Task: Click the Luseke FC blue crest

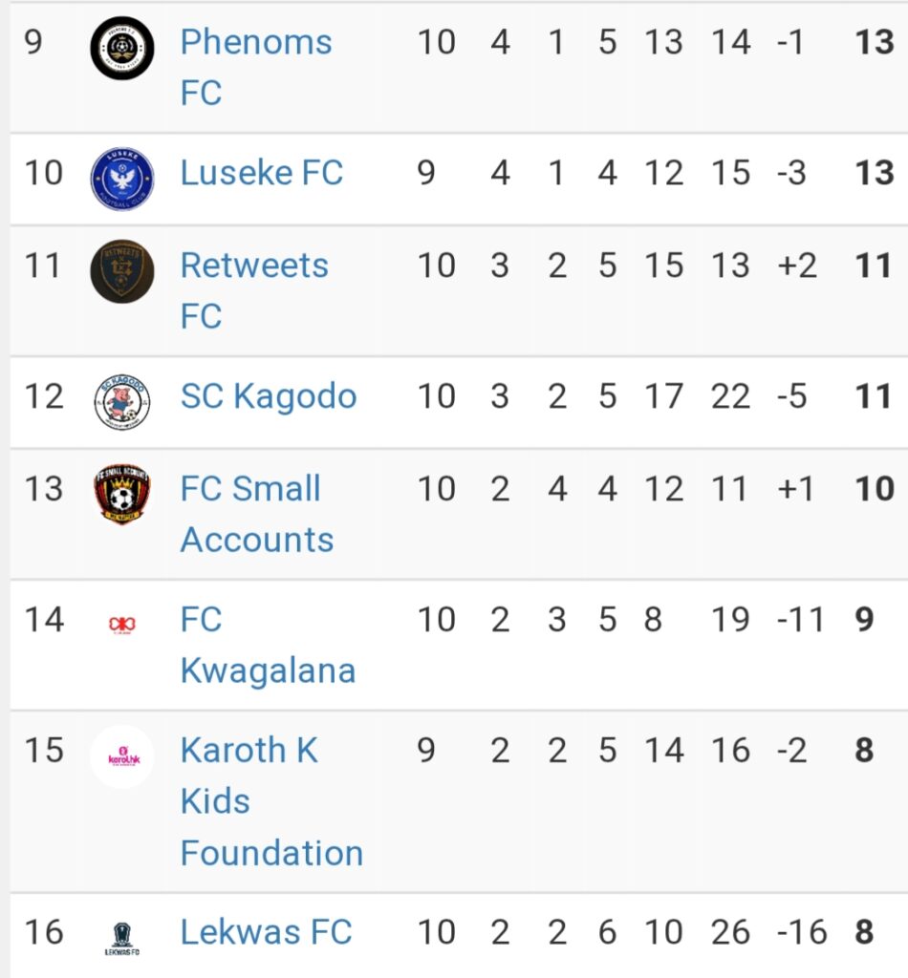Action: click(x=122, y=179)
